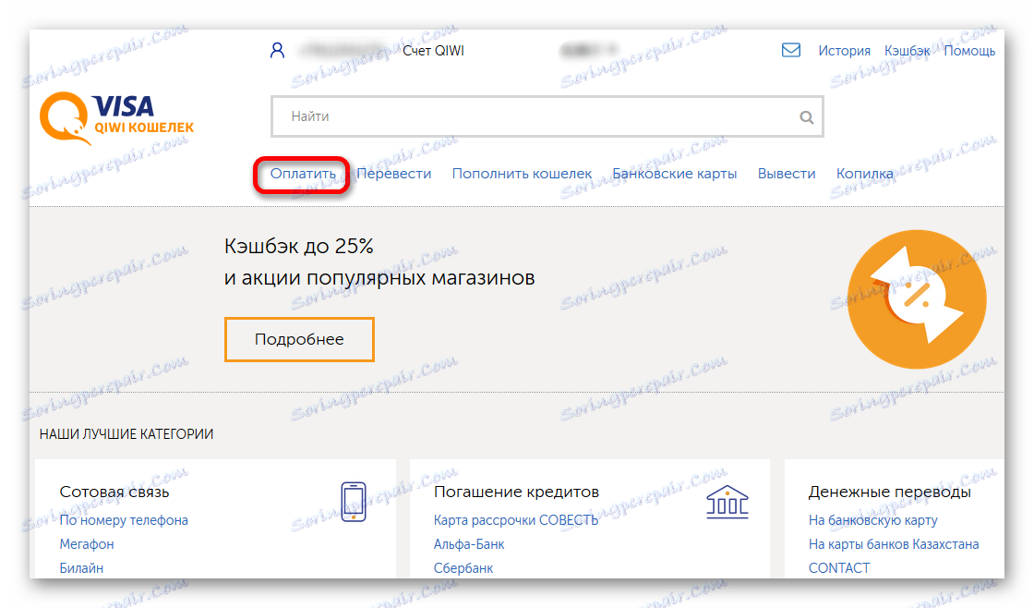This screenshot has height=608, width=1034.
Task: Go to Банковские карты section
Action: point(675,174)
